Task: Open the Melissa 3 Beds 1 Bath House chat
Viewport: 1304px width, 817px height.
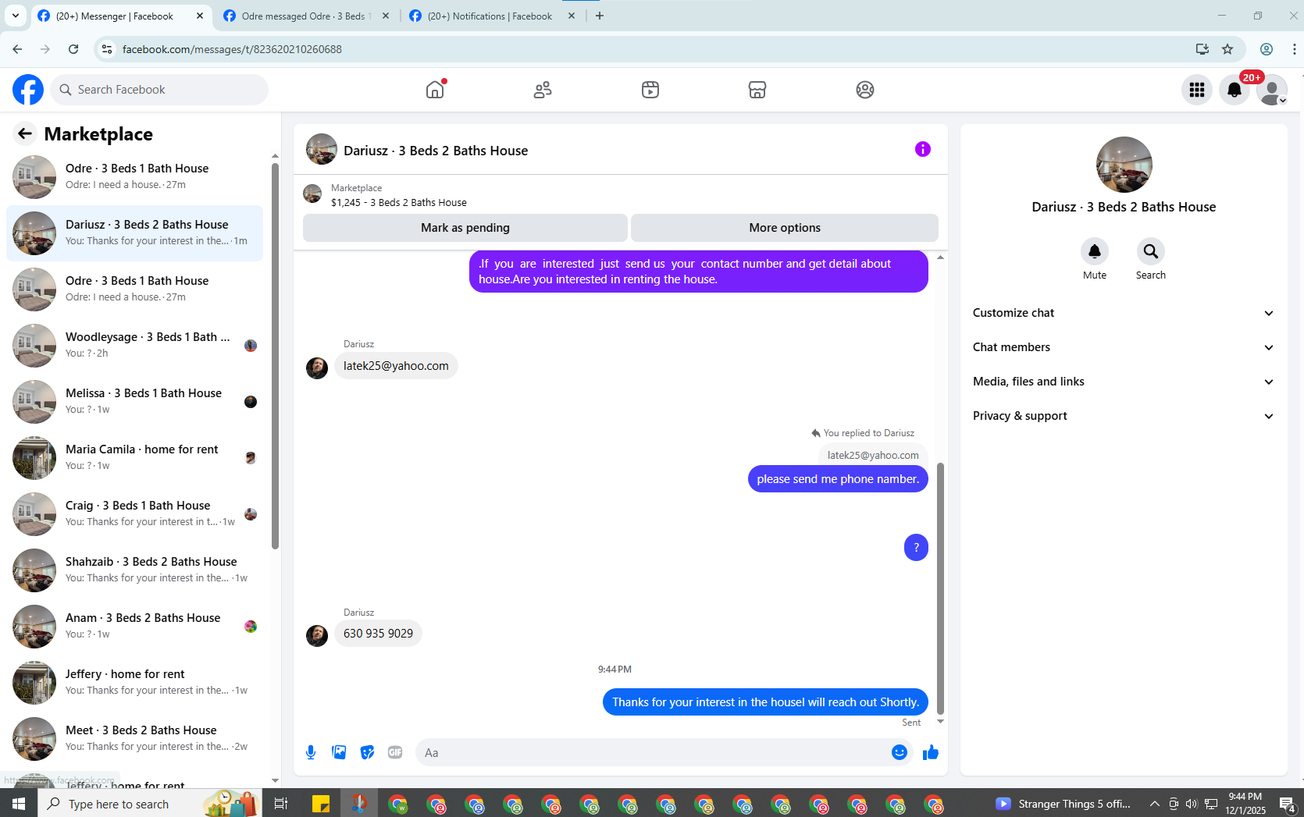Action: pyautogui.click(x=134, y=402)
